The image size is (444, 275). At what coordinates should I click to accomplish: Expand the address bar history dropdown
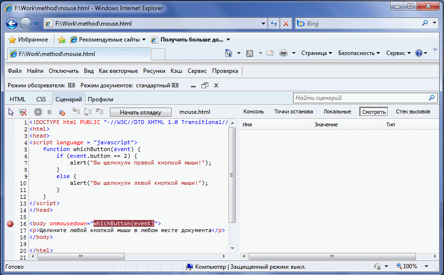pyautogui.click(x=263, y=24)
